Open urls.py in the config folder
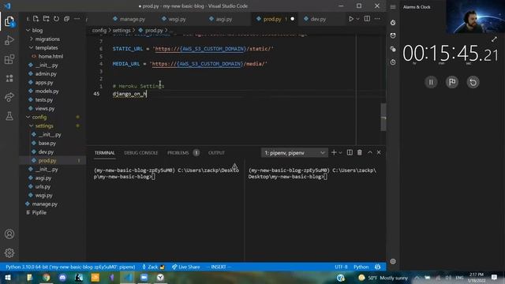The width and height of the screenshot is (505, 284). pyautogui.click(x=43, y=187)
